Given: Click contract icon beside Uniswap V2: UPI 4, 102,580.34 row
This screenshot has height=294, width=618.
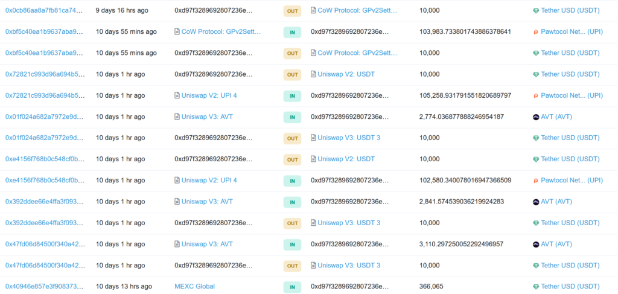Looking at the screenshot, I should click(177, 181).
